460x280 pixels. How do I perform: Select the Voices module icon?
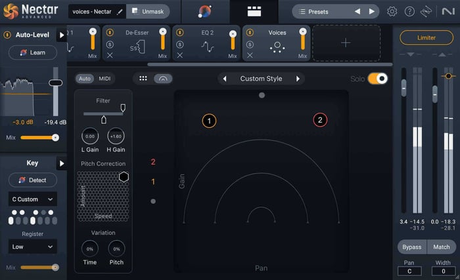pos(277,47)
